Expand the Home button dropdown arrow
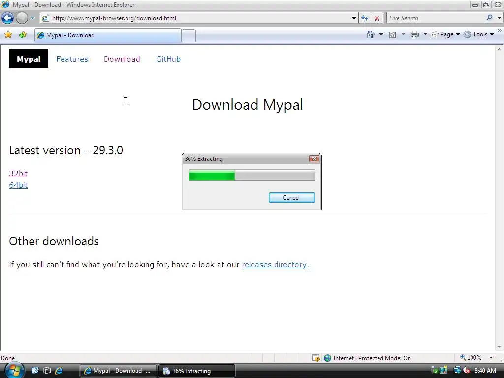The image size is (504, 378). [381, 34]
